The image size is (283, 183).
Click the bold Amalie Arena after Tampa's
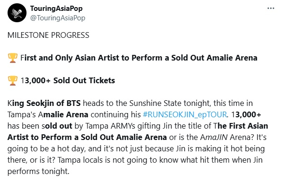(63, 114)
